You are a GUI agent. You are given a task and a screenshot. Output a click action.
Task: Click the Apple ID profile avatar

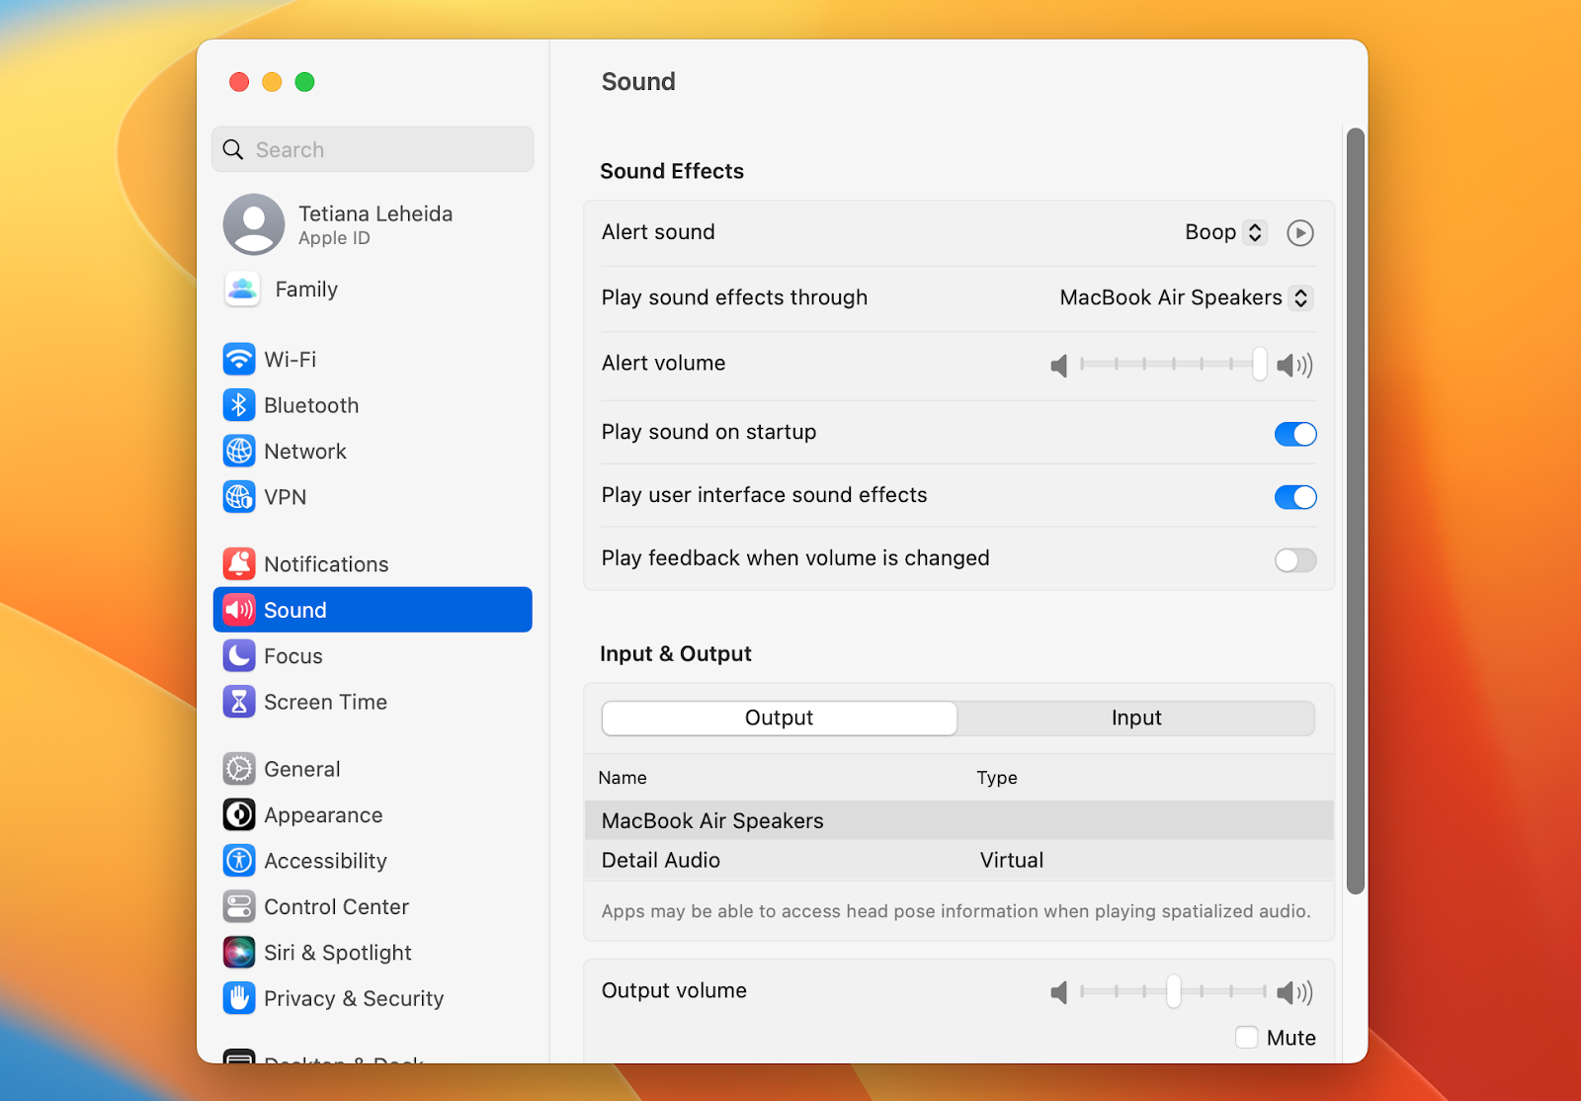click(x=254, y=224)
